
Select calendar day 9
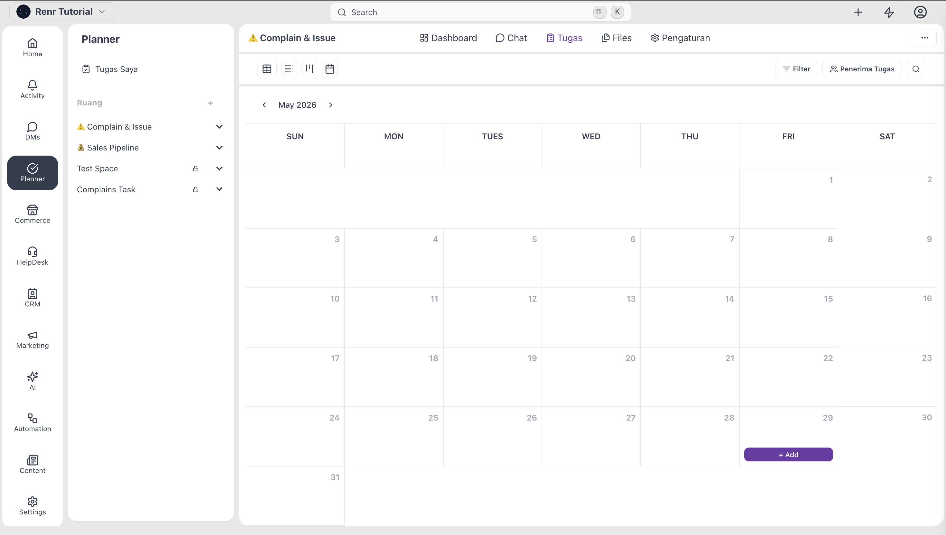pyautogui.click(x=887, y=258)
